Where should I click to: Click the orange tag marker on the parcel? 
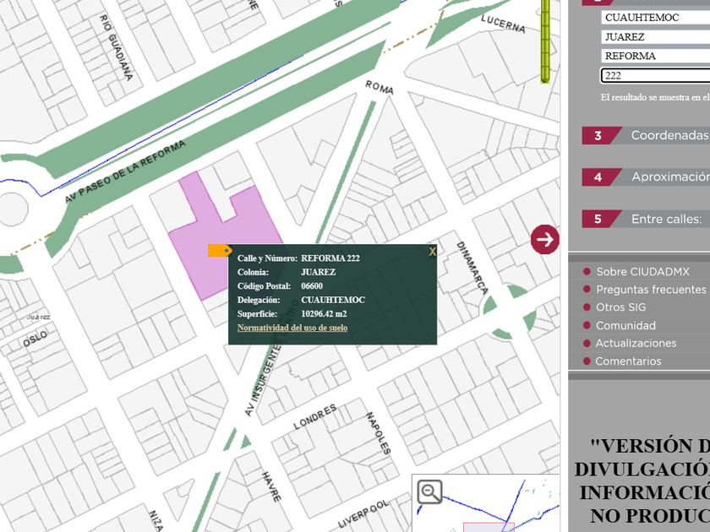point(220,251)
